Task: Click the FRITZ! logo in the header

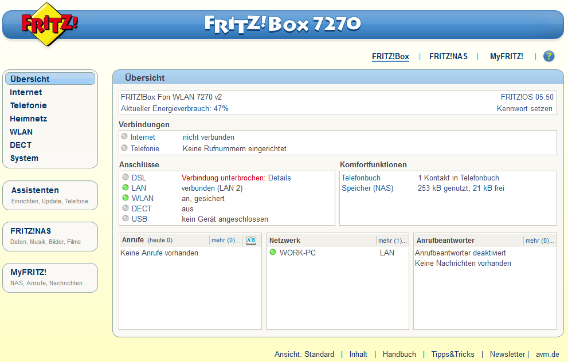Action: point(49,25)
